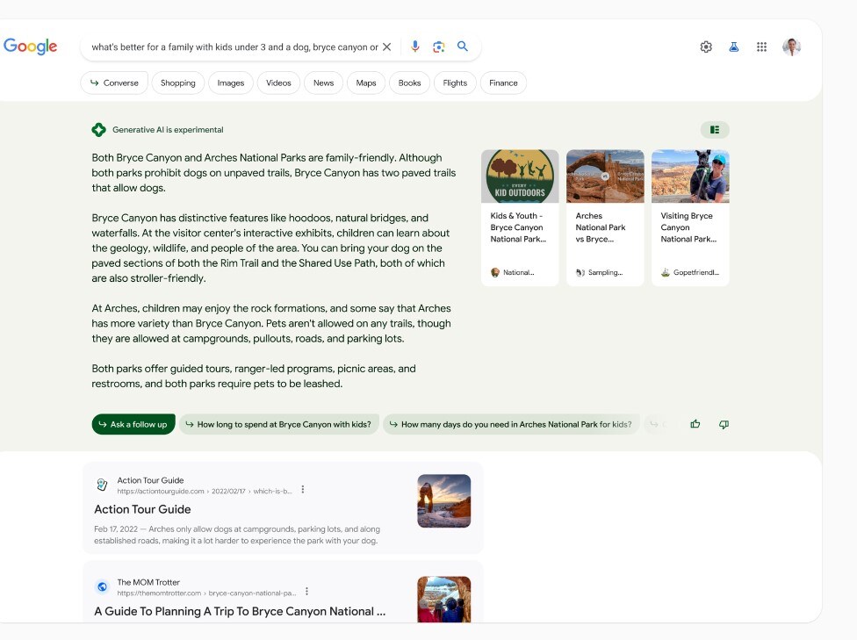Give thumbs down to AI answer
Viewport: 857px width, 640px height.
tap(724, 425)
